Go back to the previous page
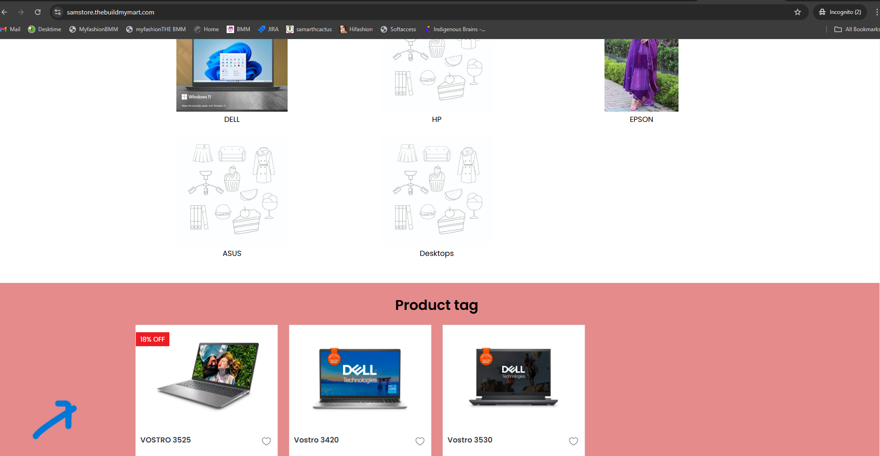This screenshot has height=456, width=880. 5,12
